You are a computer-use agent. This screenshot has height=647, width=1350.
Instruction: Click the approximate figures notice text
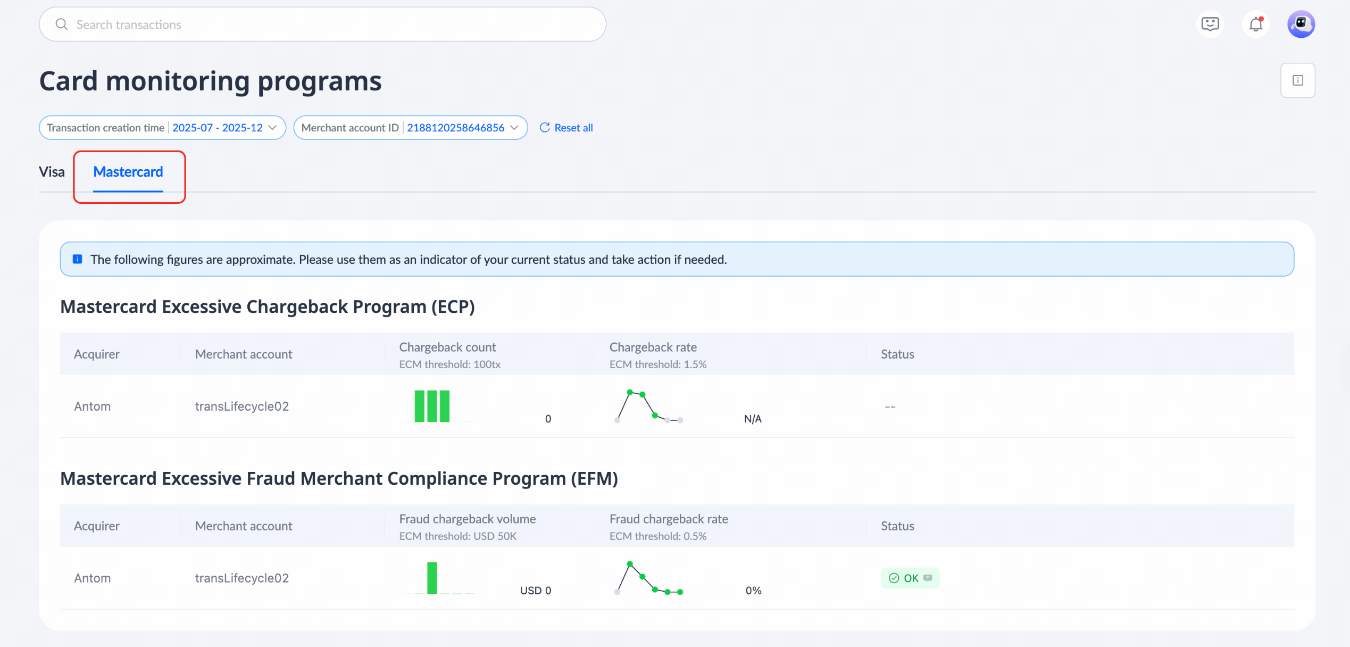coord(409,259)
